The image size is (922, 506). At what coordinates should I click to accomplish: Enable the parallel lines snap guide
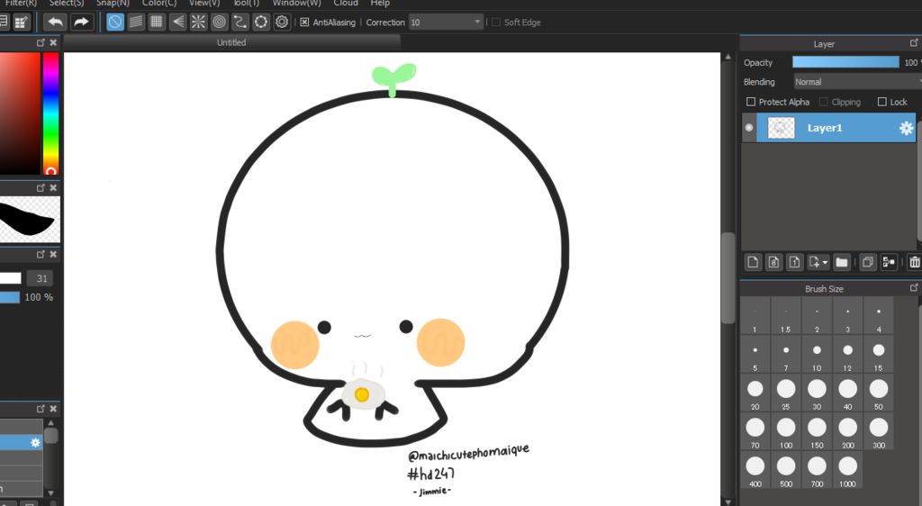coord(136,23)
